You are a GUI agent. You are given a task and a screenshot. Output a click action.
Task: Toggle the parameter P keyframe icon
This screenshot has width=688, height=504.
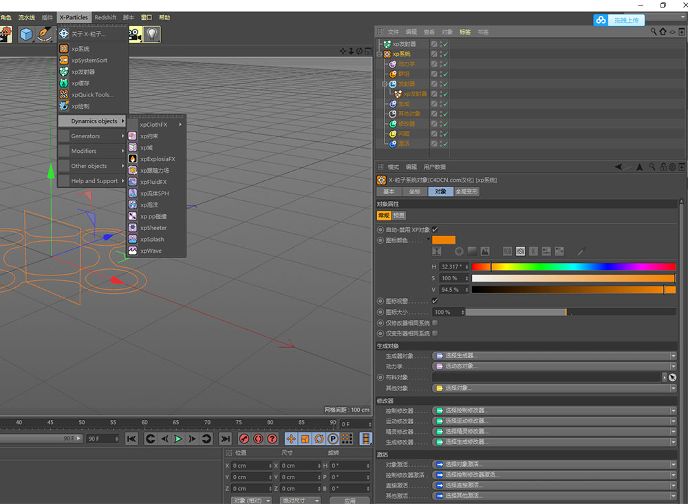click(x=333, y=439)
